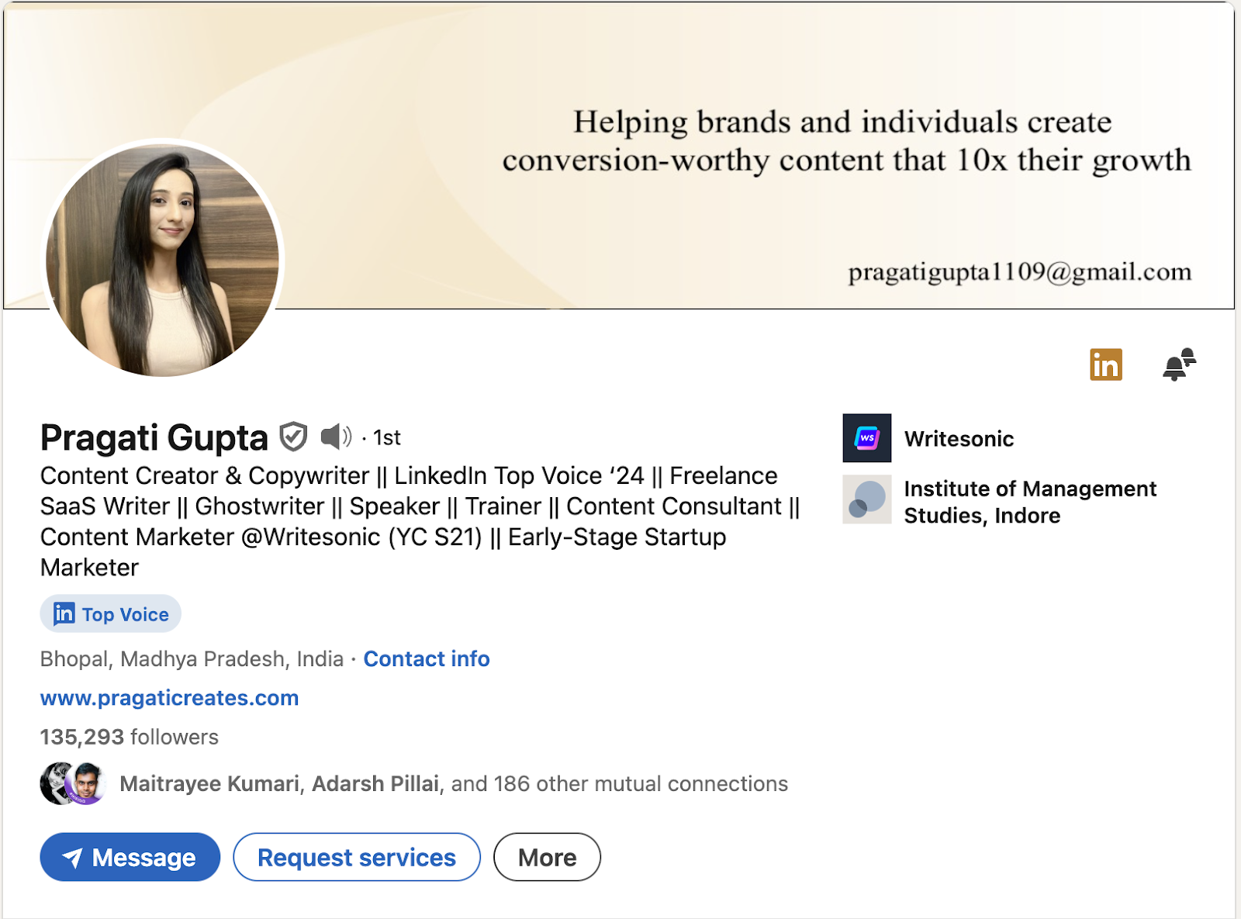Open Institute of Management Studies, Indore link

[x=1030, y=502]
